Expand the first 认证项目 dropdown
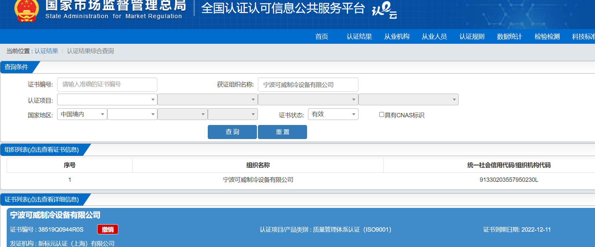Viewport: 595px width, 247px height. click(107, 100)
